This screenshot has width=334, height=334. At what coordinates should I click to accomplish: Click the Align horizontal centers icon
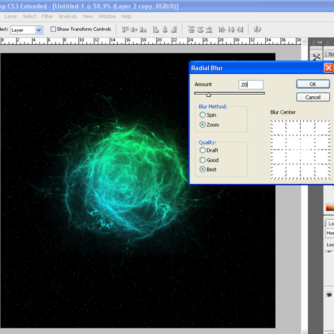click(x=165, y=29)
